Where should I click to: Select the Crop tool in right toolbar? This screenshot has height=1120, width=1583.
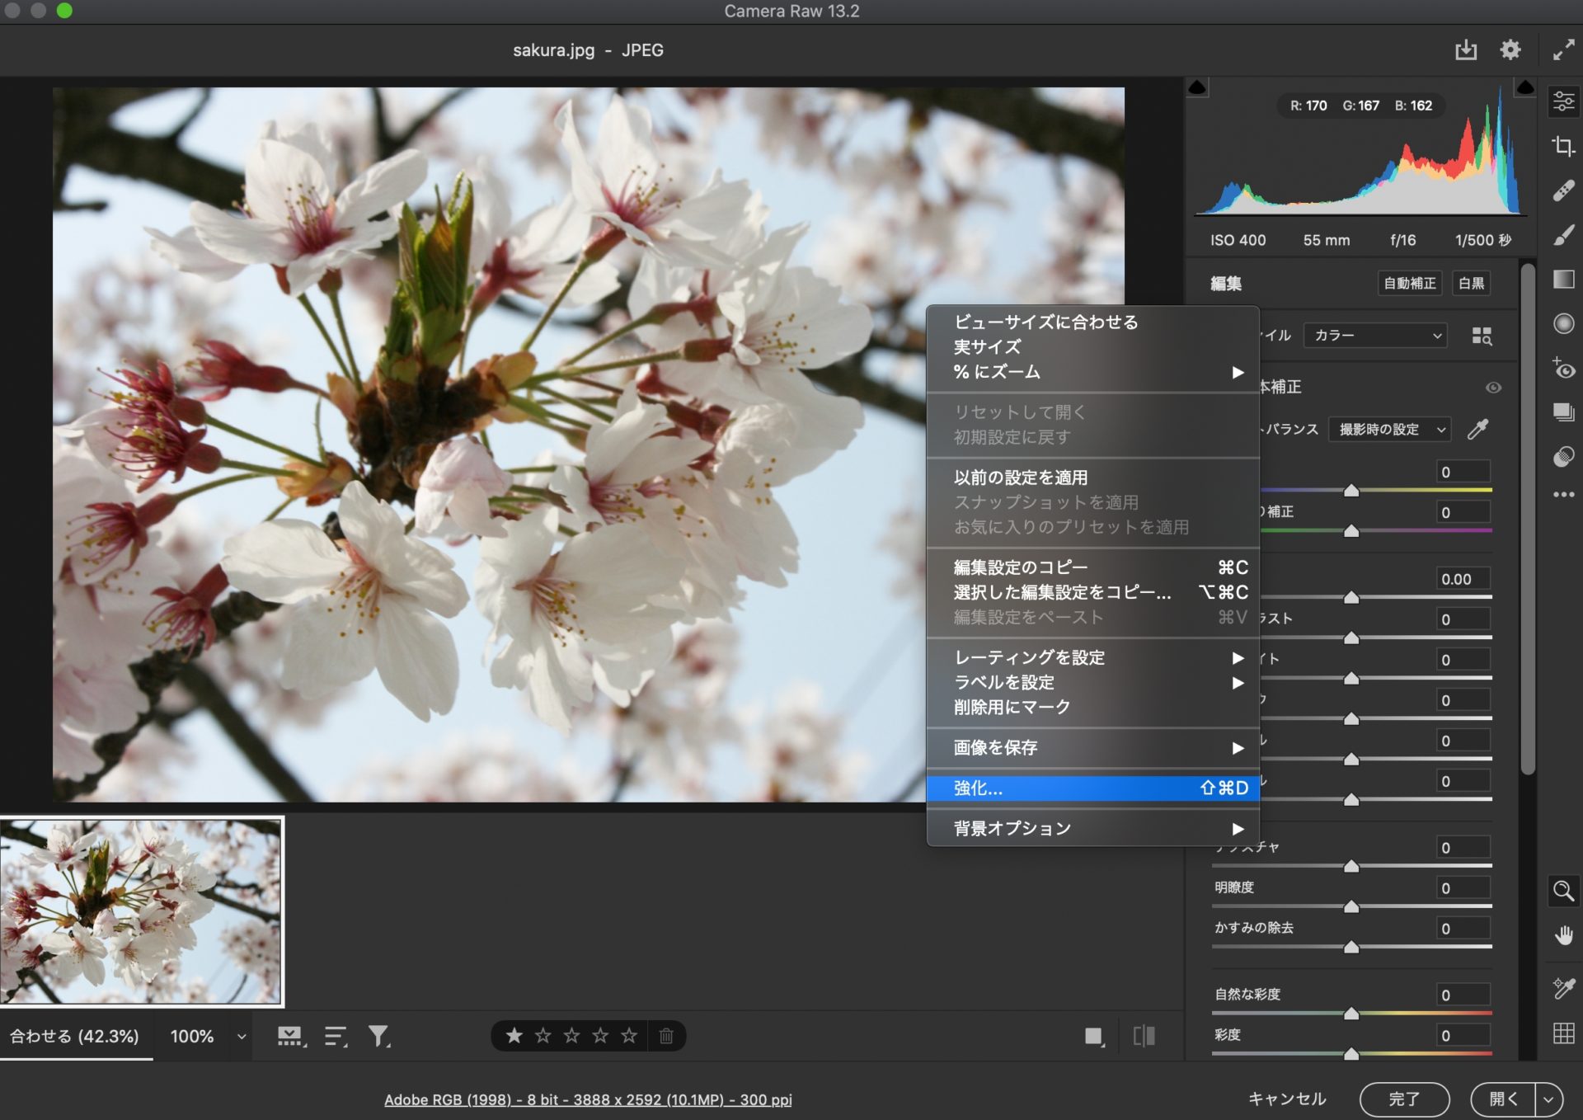point(1563,146)
